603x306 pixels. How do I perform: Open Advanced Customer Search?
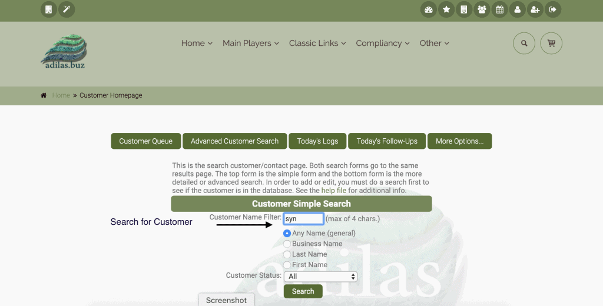[x=234, y=141]
